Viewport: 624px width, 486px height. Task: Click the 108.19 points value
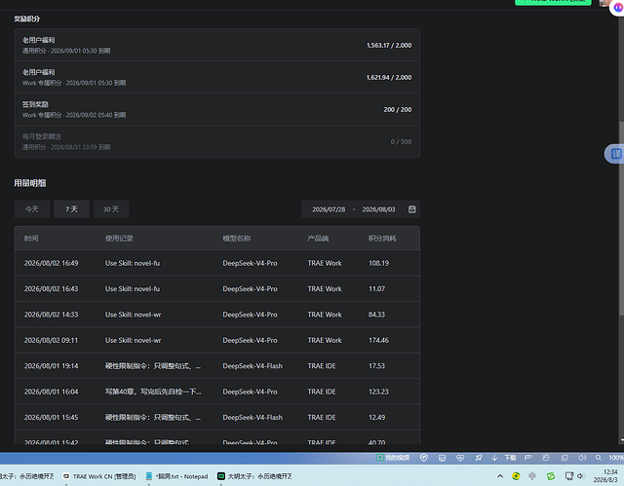(x=378, y=263)
